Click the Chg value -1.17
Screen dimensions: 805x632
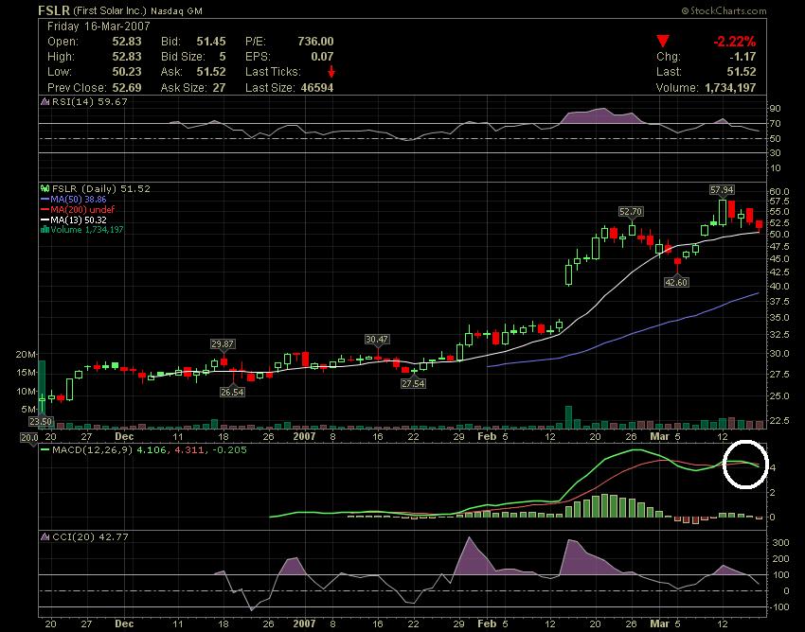742,57
